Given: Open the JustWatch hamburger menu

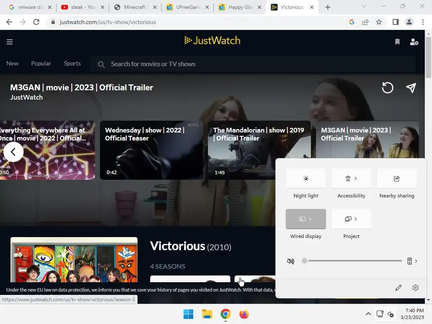Looking at the screenshot, I should (10, 42).
